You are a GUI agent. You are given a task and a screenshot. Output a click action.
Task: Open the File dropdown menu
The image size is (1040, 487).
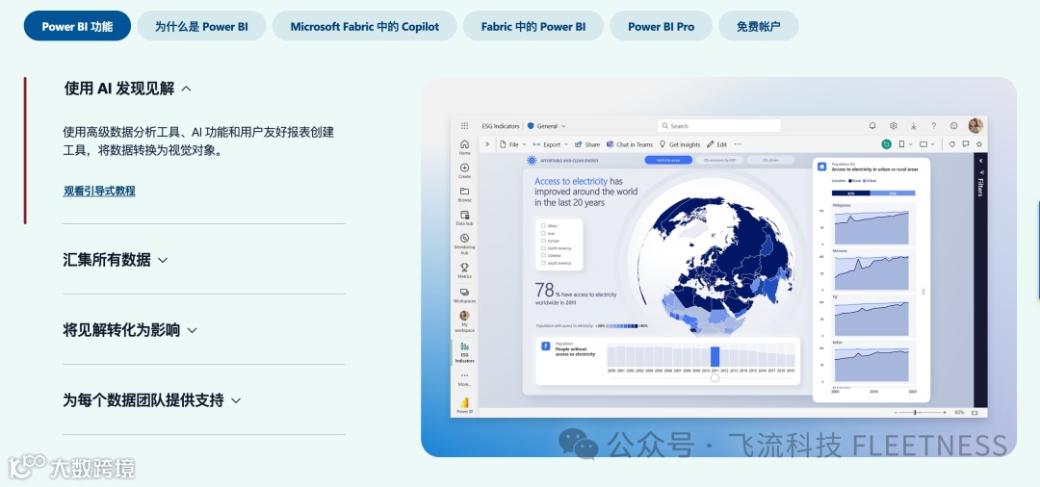coord(512,144)
